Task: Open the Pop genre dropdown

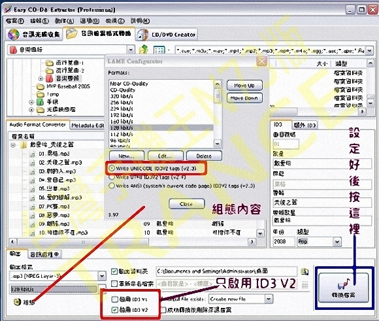Action: coord(337,241)
